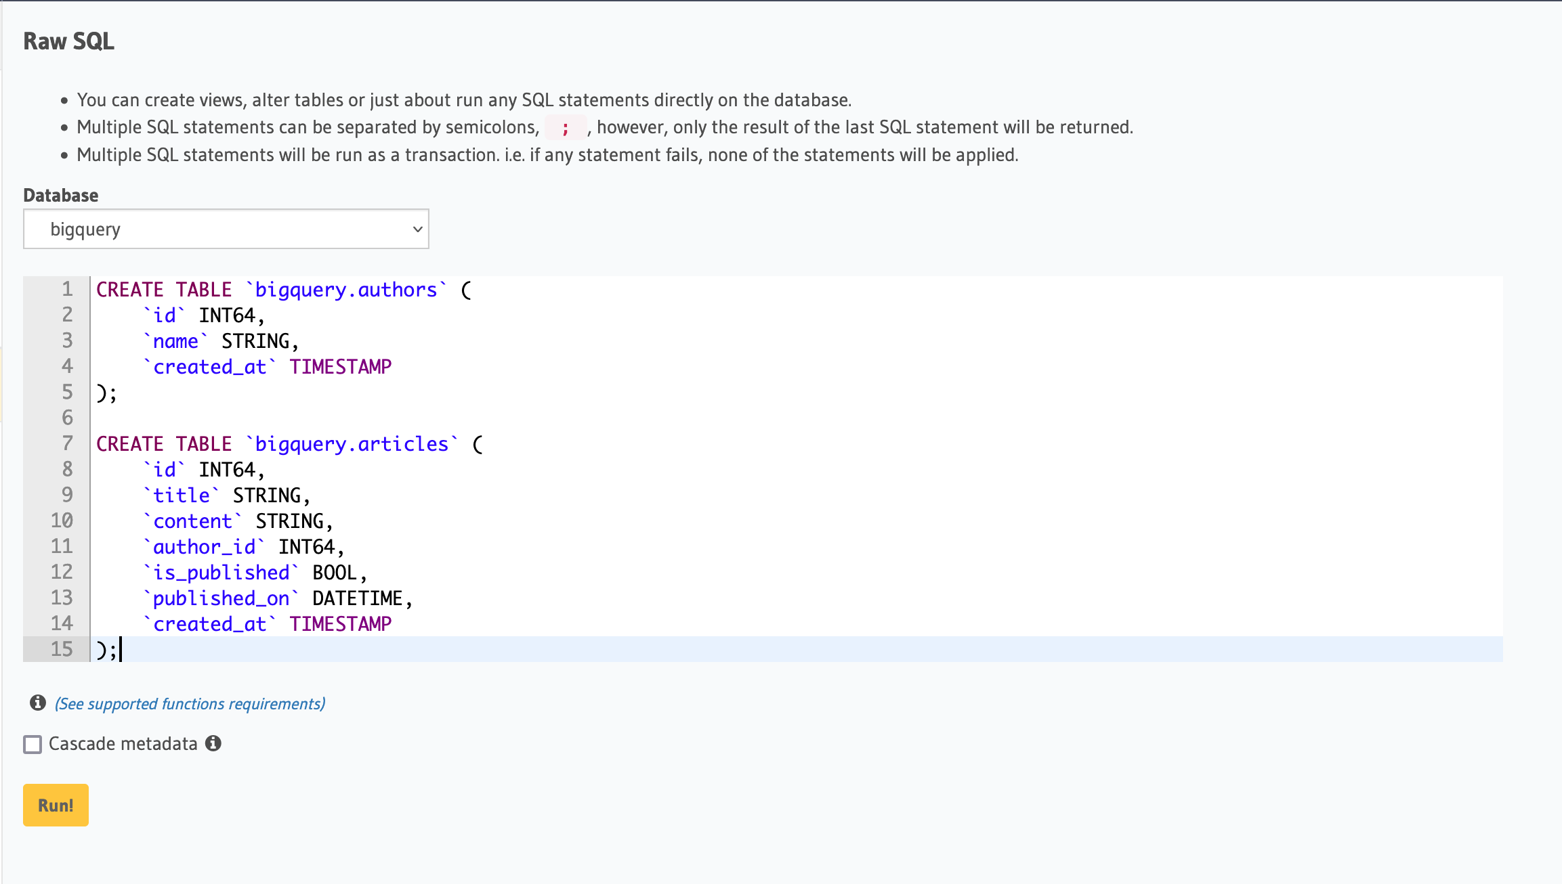Screen dimensions: 1562x884
Task: Click the created_at TIMESTAMP on line 14
Action: tap(268, 623)
